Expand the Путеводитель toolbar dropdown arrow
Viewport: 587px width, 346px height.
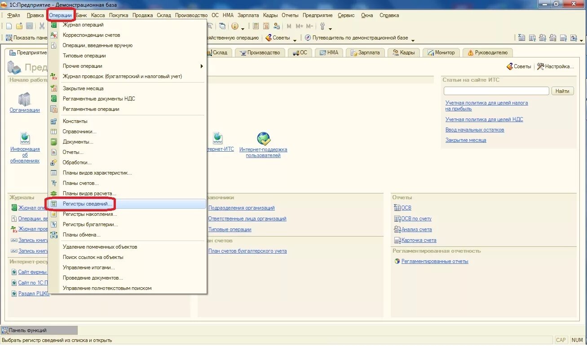413,40
